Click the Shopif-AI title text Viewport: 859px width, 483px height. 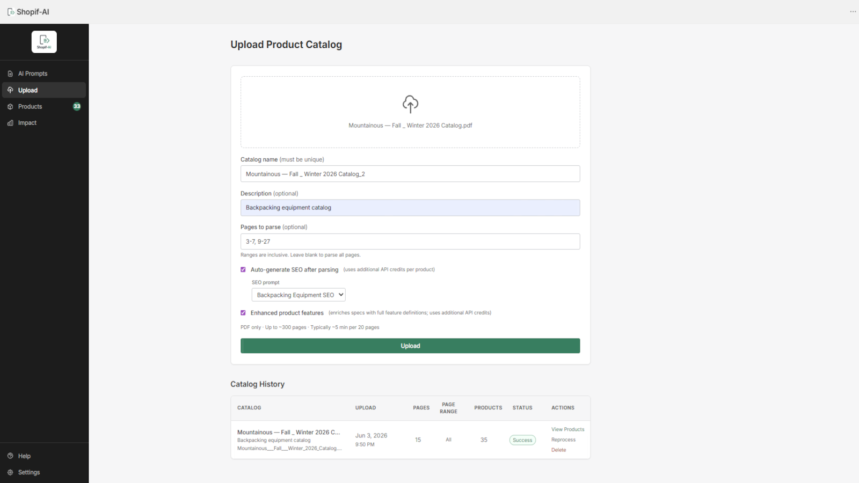33,12
